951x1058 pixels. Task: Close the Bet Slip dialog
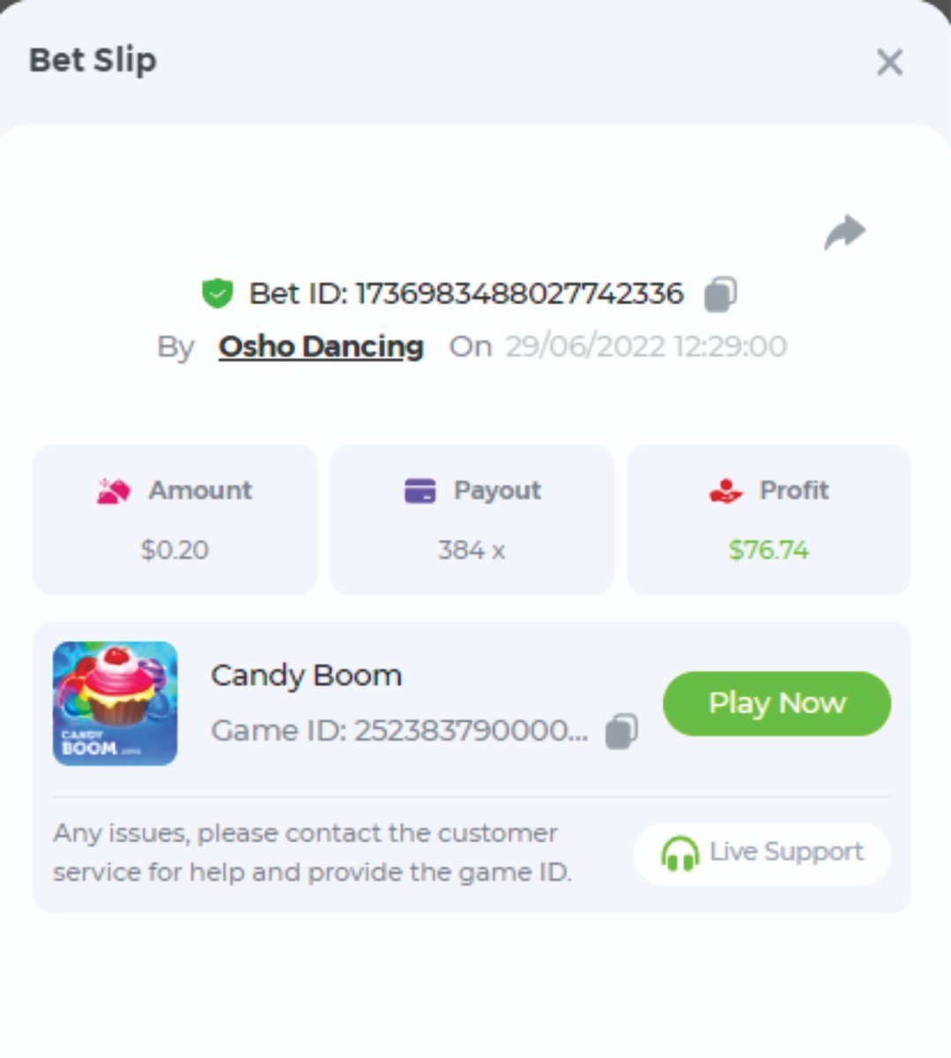pos(889,62)
